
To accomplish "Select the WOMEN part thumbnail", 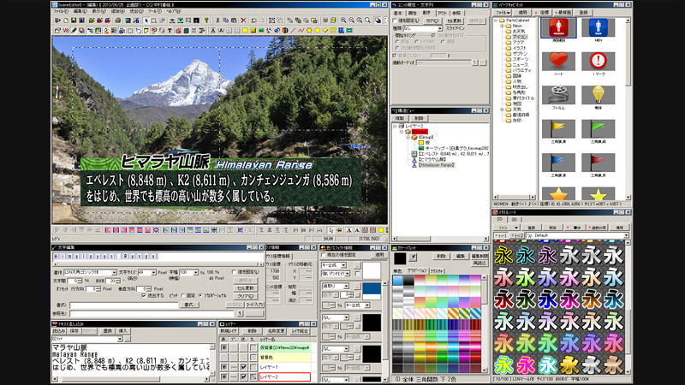I will click(558, 27).
